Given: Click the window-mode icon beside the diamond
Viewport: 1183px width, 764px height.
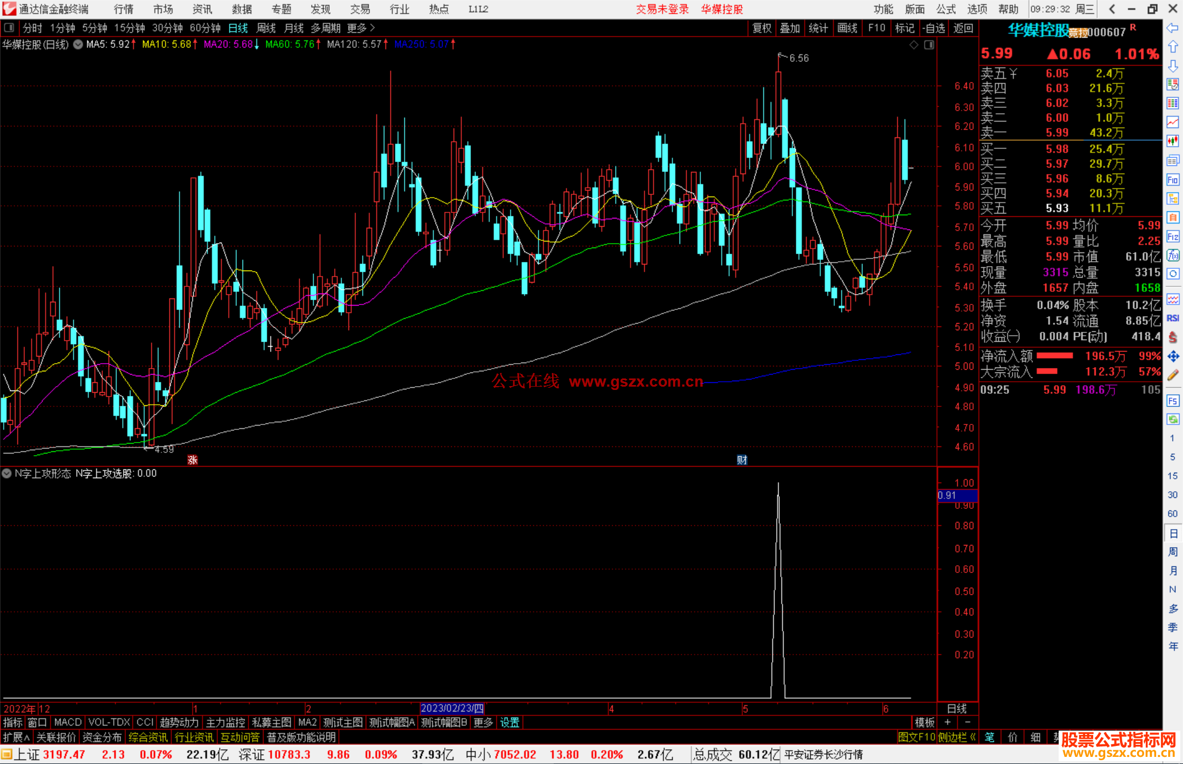Looking at the screenshot, I should (x=929, y=45).
